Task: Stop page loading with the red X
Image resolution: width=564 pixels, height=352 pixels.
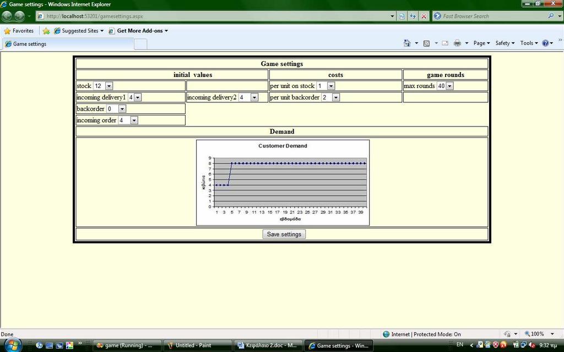Action: (x=424, y=16)
